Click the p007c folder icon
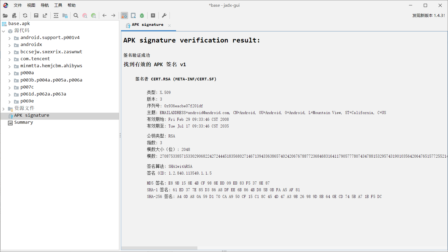448x252 pixels. point(16,88)
